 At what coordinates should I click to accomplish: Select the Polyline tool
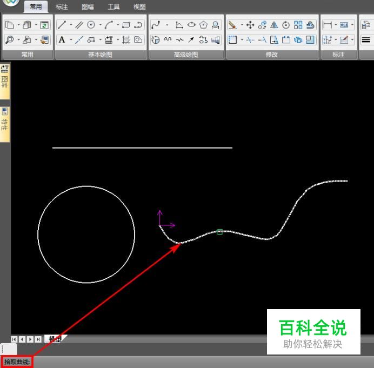coord(138,25)
